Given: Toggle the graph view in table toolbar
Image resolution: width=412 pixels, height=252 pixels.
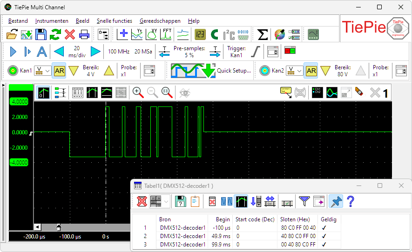Looking at the screenshot, I should tap(241, 201).
